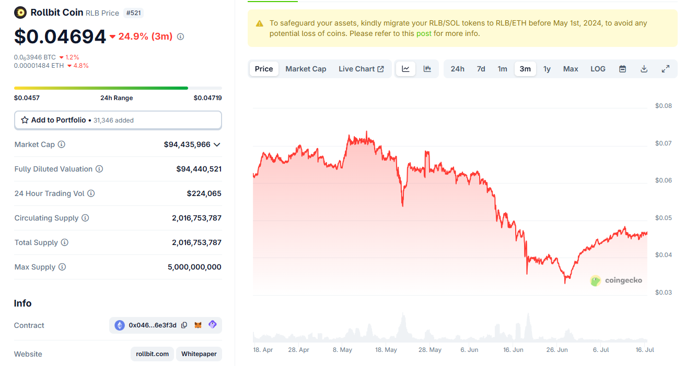Click the trading volume value $224,065
This screenshot has width=685, height=366.
pyautogui.click(x=204, y=193)
